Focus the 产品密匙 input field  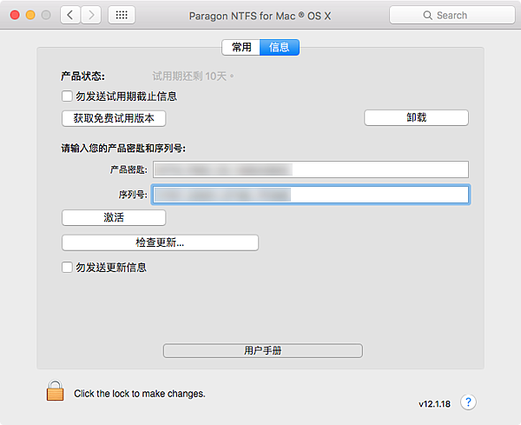[311, 169]
